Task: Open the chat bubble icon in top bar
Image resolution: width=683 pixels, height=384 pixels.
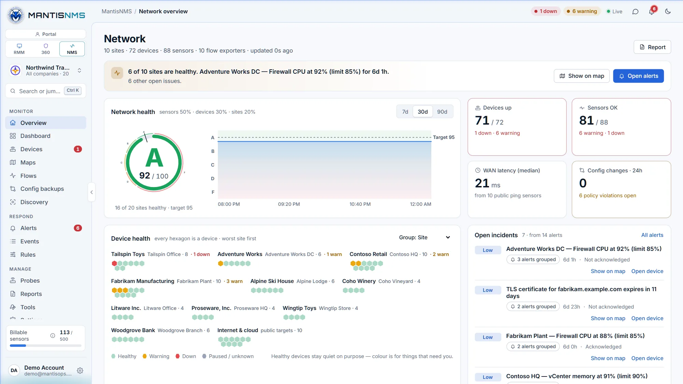Action: 635,12
